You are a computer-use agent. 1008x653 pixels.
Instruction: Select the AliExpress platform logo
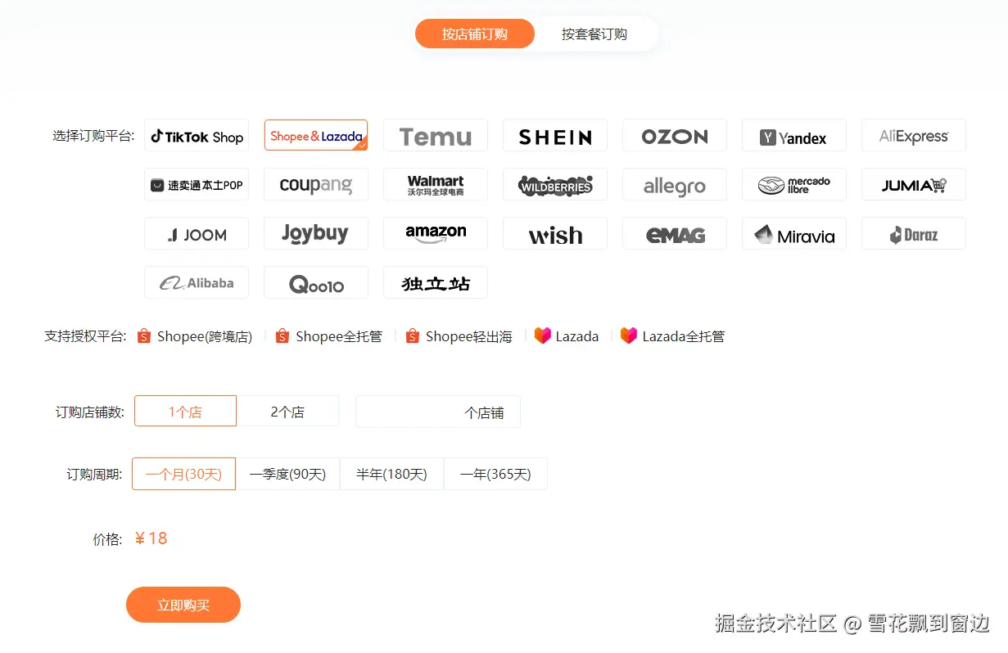pyautogui.click(x=914, y=136)
